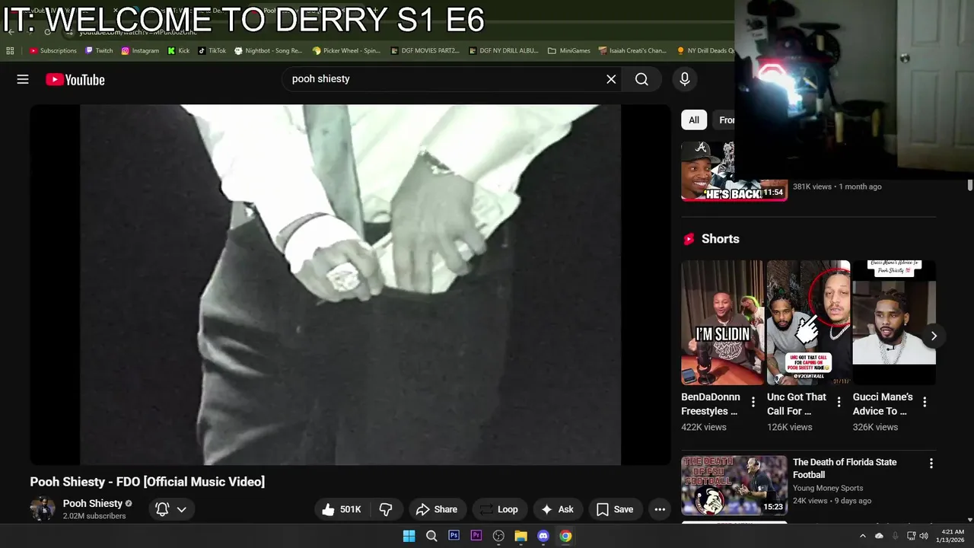This screenshot has width=974, height=548.
Task: Open the volume speaker tray icon
Action: [x=924, y=536]
